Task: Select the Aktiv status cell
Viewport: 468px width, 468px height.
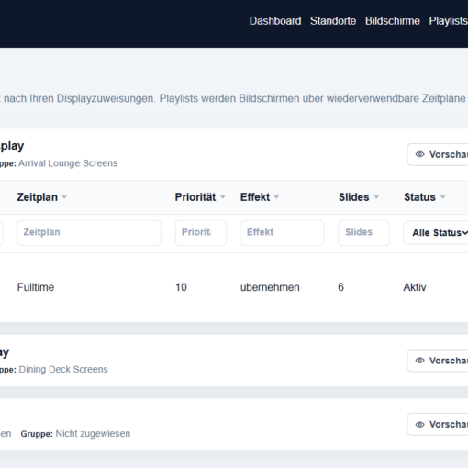Action: coord(415,287)
